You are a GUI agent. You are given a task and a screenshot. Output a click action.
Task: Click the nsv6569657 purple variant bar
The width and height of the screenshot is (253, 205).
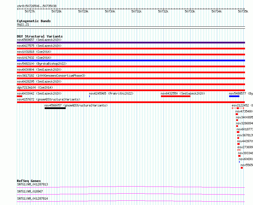[131, 43]
